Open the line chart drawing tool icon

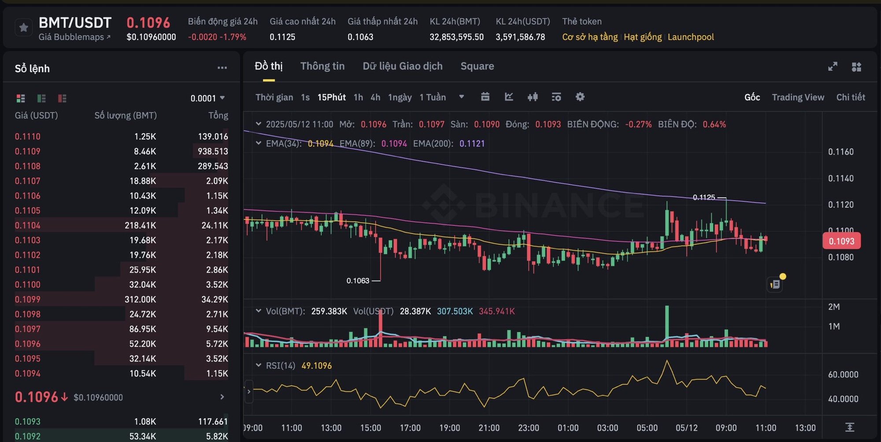(x=509, y=97)
